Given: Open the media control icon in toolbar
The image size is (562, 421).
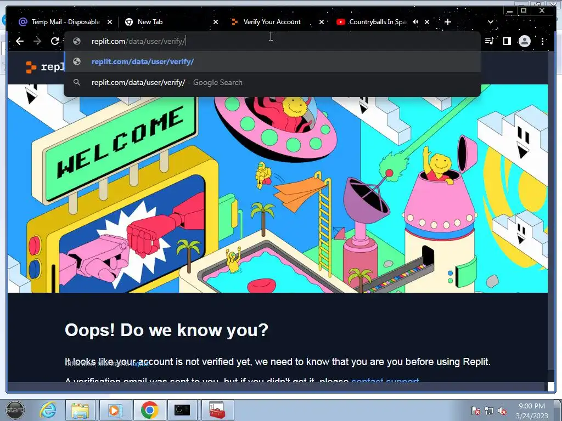Looking at the screenshot, I should [489, 41].
